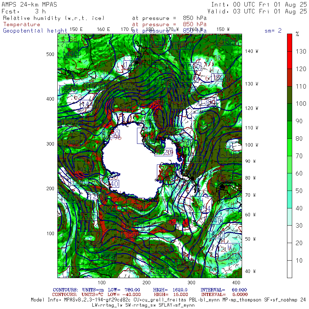Click the colorbar tick label "10"
309x309 pixels.
(299, 261)
